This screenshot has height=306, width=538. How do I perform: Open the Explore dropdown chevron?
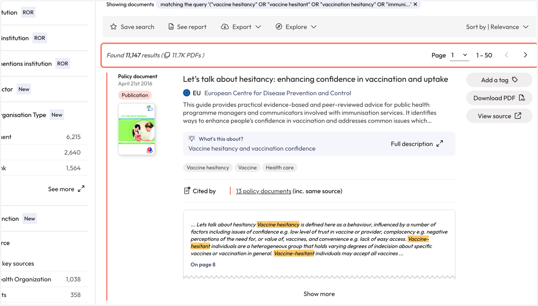[x=314, y=27]
